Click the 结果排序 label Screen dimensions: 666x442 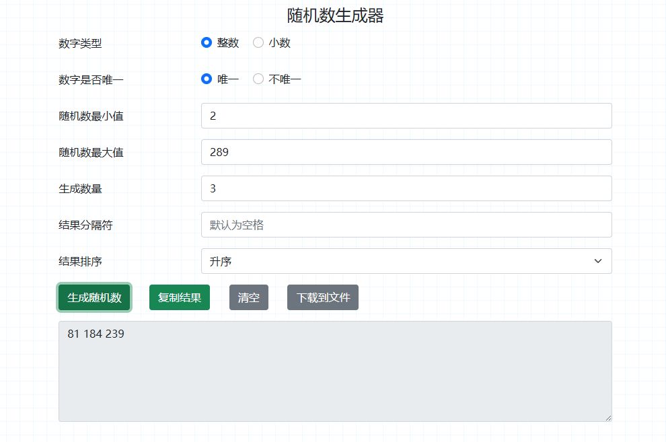[80, 262]
